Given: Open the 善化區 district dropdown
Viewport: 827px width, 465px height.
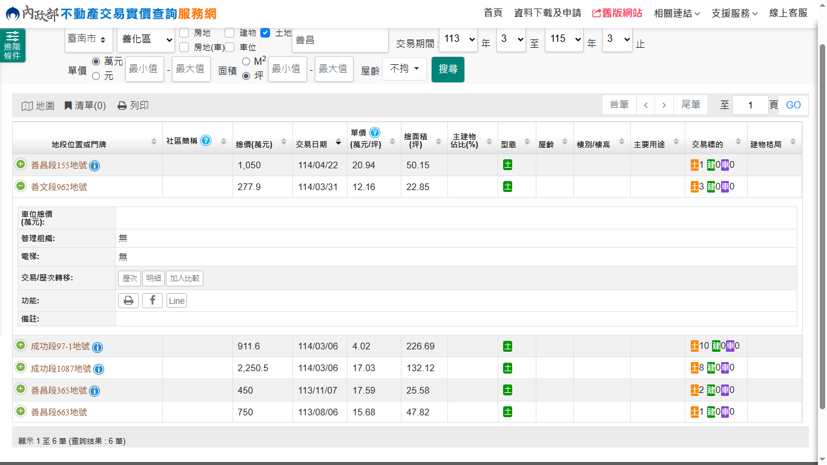Looking at the screenshot, I should 145,39.
